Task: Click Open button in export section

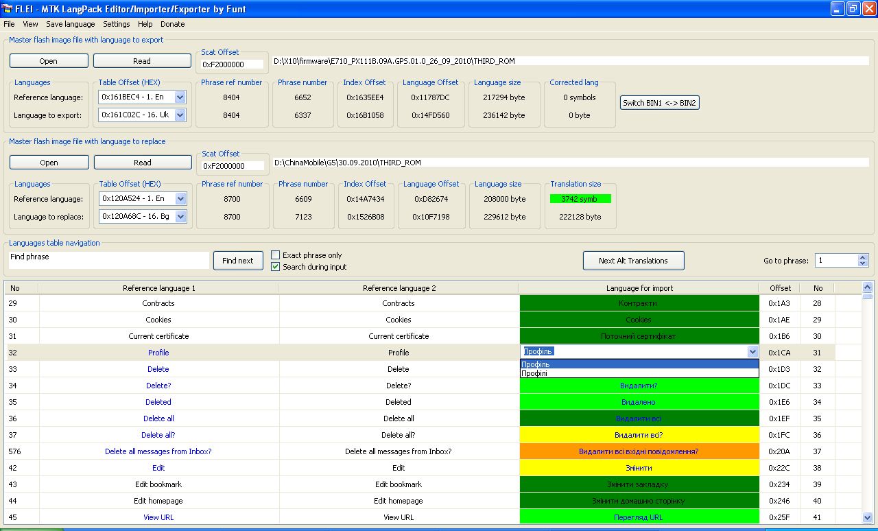Action: point(49,61)
